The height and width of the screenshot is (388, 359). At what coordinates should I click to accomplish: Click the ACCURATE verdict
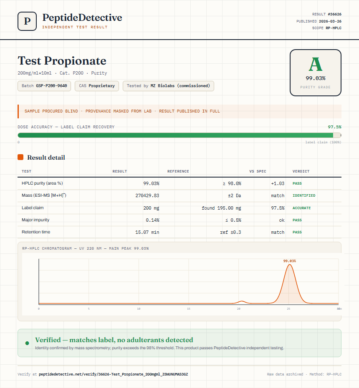click(301, 208)
